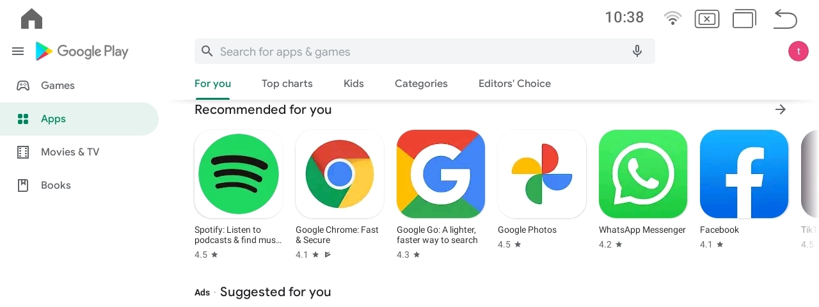The image size is (819, 307).
Task: Switch to the Kids tab
Action: click(354, 83)
